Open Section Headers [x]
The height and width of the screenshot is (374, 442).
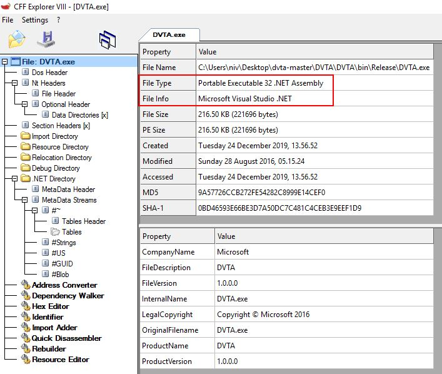pyautogui.click(x=61, y=126)
